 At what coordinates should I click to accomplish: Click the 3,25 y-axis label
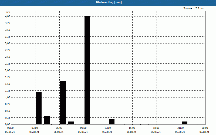[8, 36]
